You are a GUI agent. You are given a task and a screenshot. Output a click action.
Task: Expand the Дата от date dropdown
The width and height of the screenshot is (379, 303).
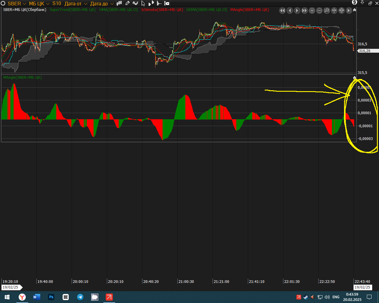tap(76, 4)
